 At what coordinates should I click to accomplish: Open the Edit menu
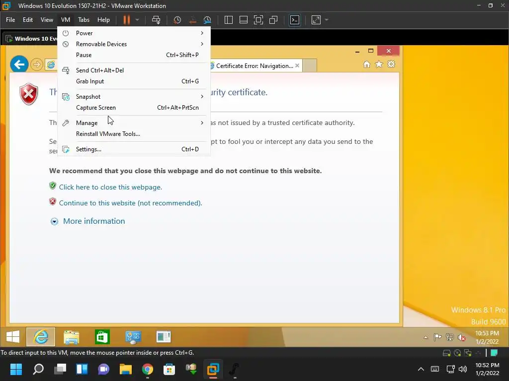click(x=28, y=20)
